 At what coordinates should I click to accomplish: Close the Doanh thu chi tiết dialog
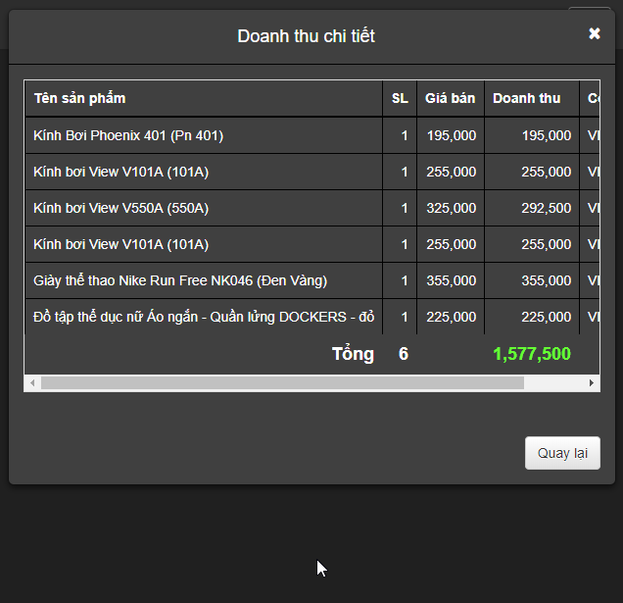coord(594,34)
